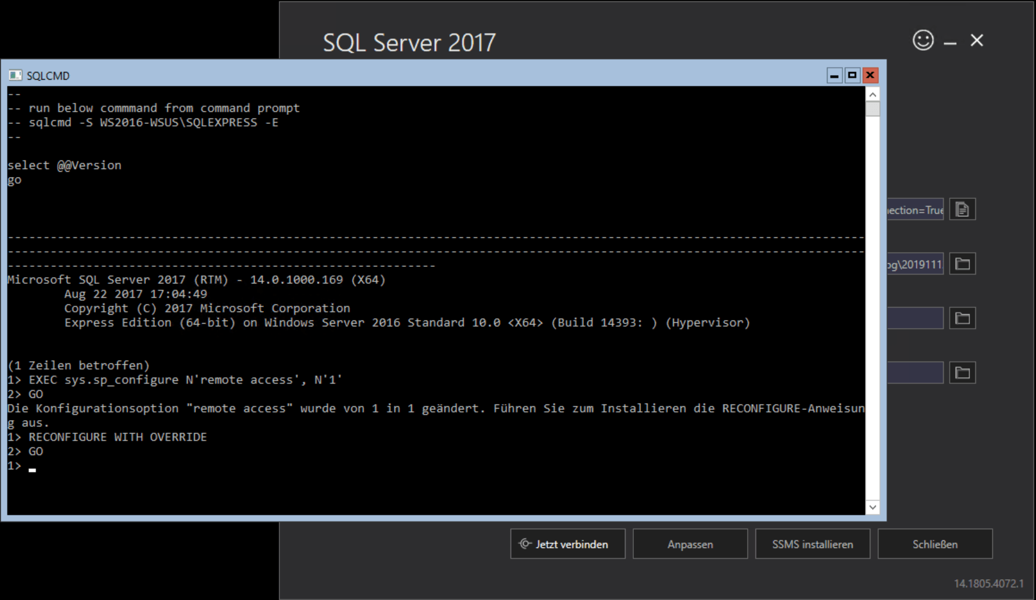
Task: Click the line '-- run below commmand from command prompt'
Action: pyautogui.click(x=154, y=108)
